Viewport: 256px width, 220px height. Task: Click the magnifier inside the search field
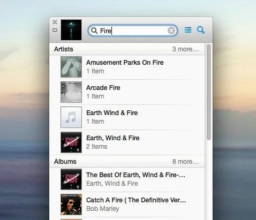pos(94,31)
